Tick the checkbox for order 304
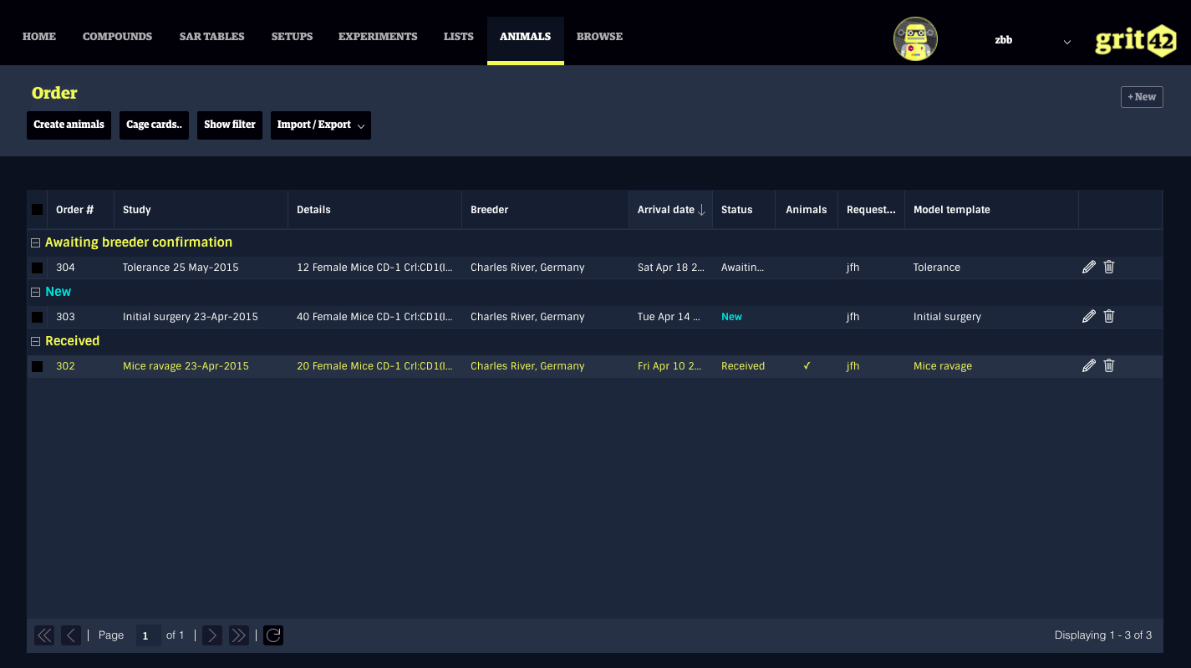This screenshot has height=668, width=1191. 38,268
